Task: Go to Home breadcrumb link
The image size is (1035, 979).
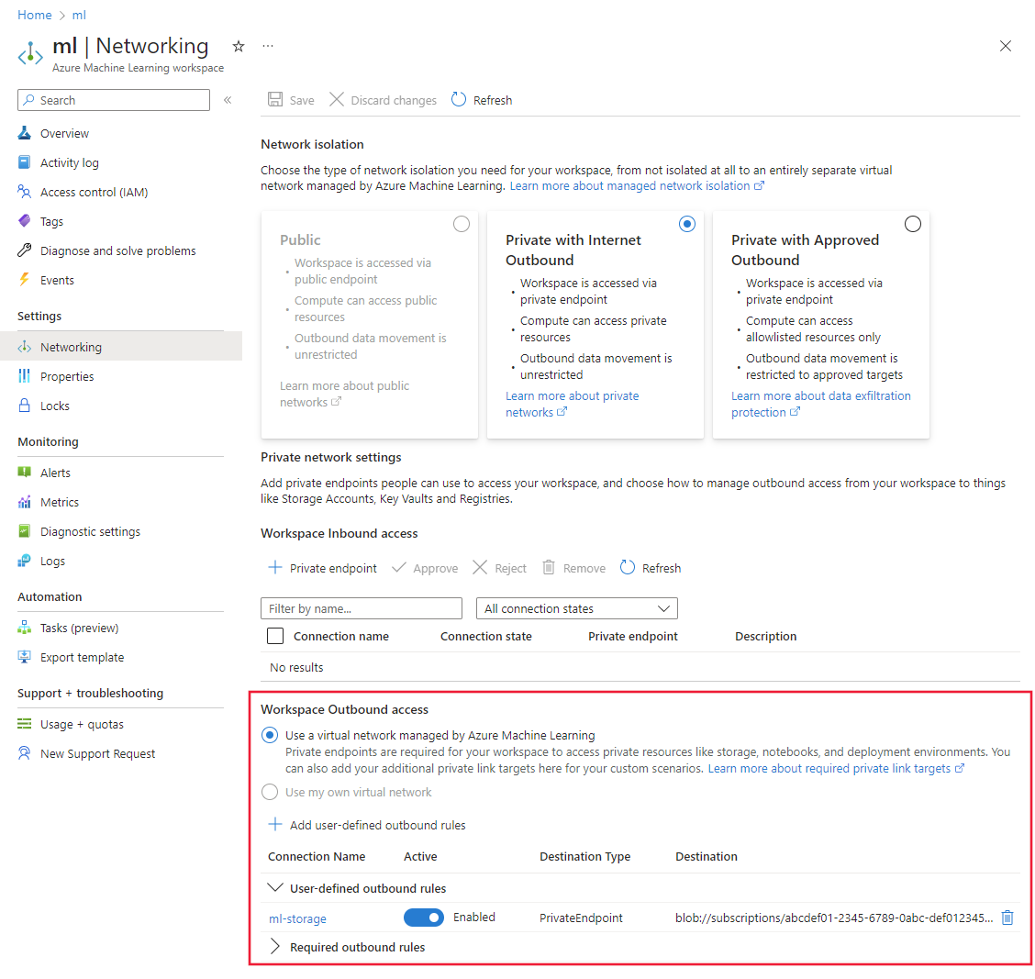Action: point(34,16)
